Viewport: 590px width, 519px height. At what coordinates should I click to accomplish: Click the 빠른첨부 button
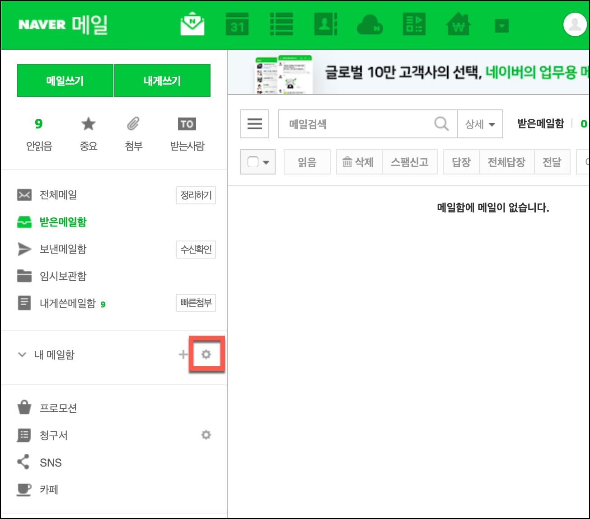(196, 303)
